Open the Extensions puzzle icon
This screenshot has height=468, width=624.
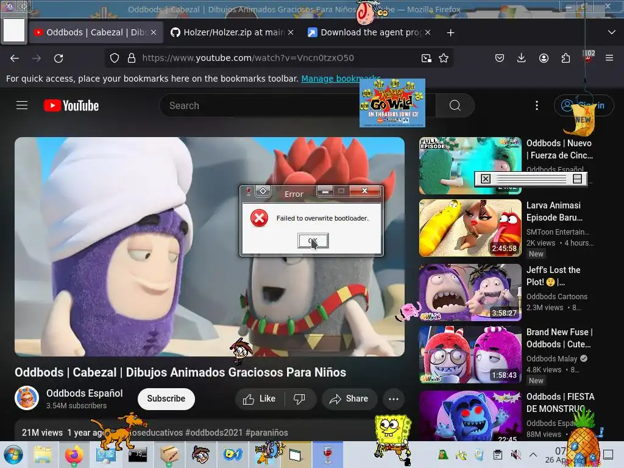(x=565, y=58)
